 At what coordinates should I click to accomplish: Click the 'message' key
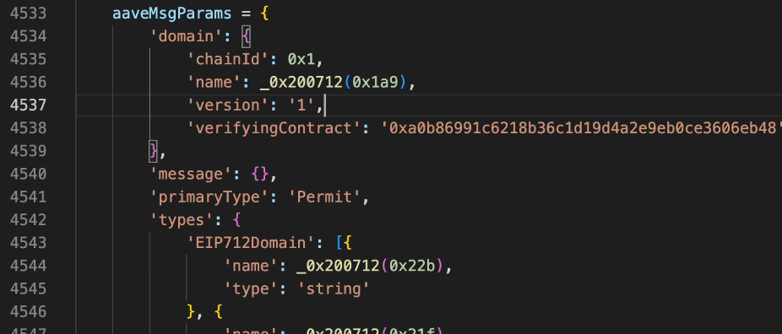point(191,175)
